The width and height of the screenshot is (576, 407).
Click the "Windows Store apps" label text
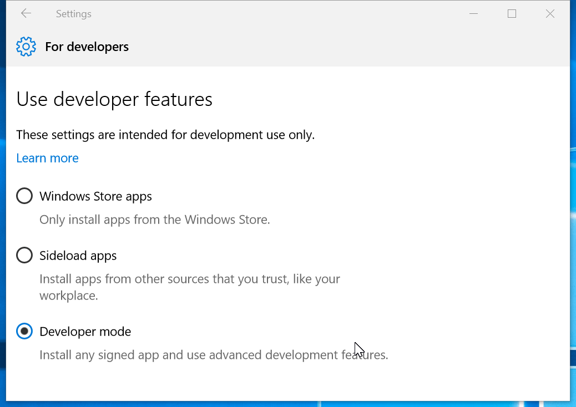click(x=95, y=196)
